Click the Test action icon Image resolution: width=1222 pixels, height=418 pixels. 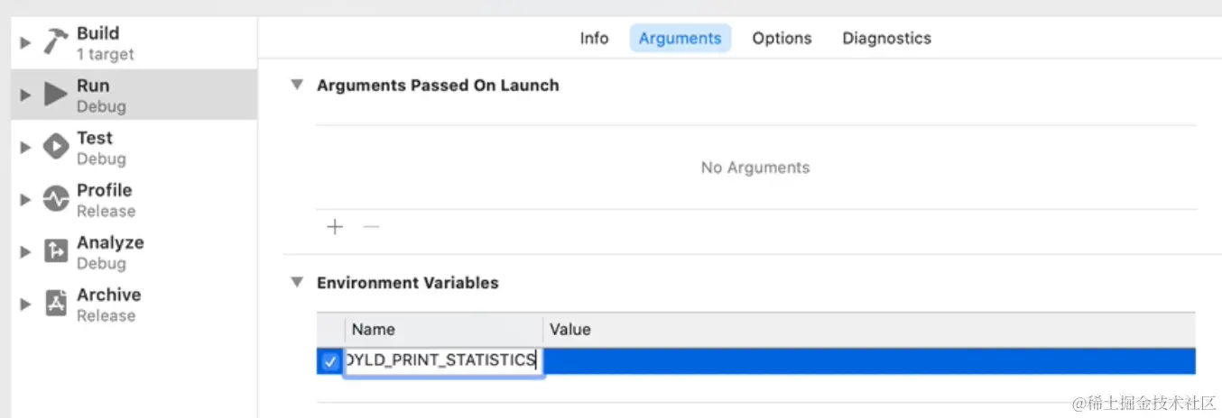pos(56,146)
